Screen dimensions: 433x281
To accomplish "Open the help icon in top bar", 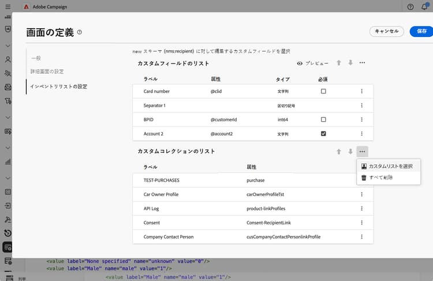I will (410, 7).
